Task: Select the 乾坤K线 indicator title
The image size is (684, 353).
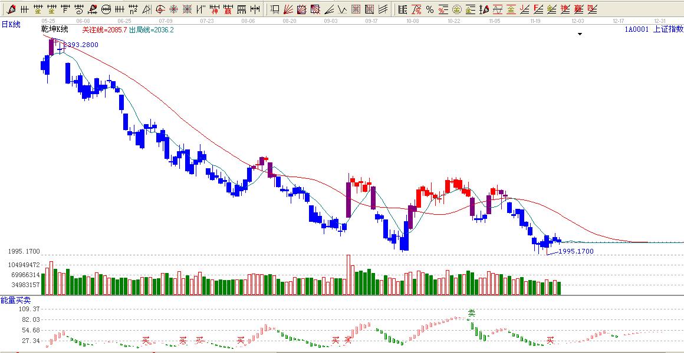Action: pos(55,29)
